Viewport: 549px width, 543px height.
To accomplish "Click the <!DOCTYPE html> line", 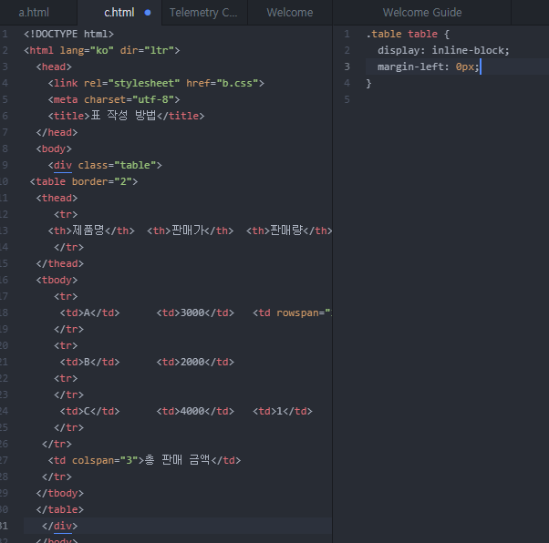I will click(69, 34).
